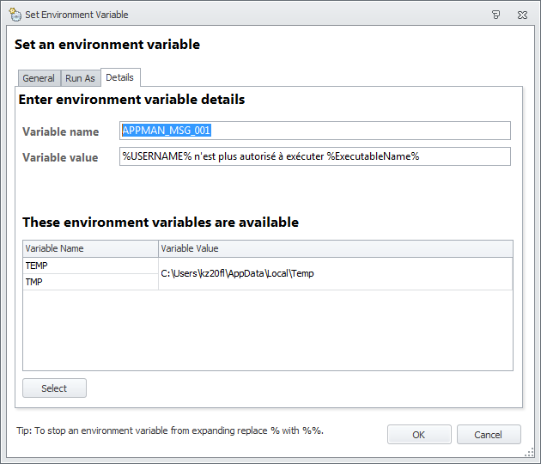The image size is (541, 464).
Task: Open the Run As tab
Action: [x=80, y=78]
